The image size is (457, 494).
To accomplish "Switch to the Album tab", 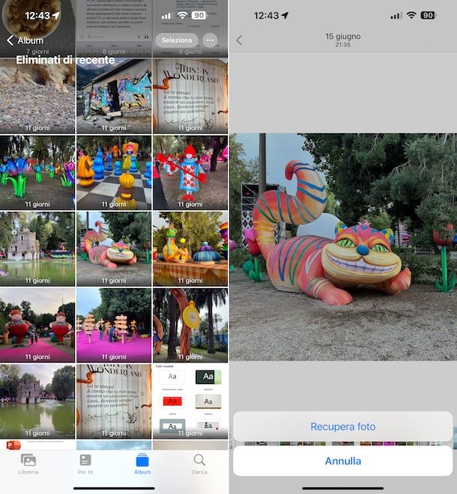I will [142, 464].
